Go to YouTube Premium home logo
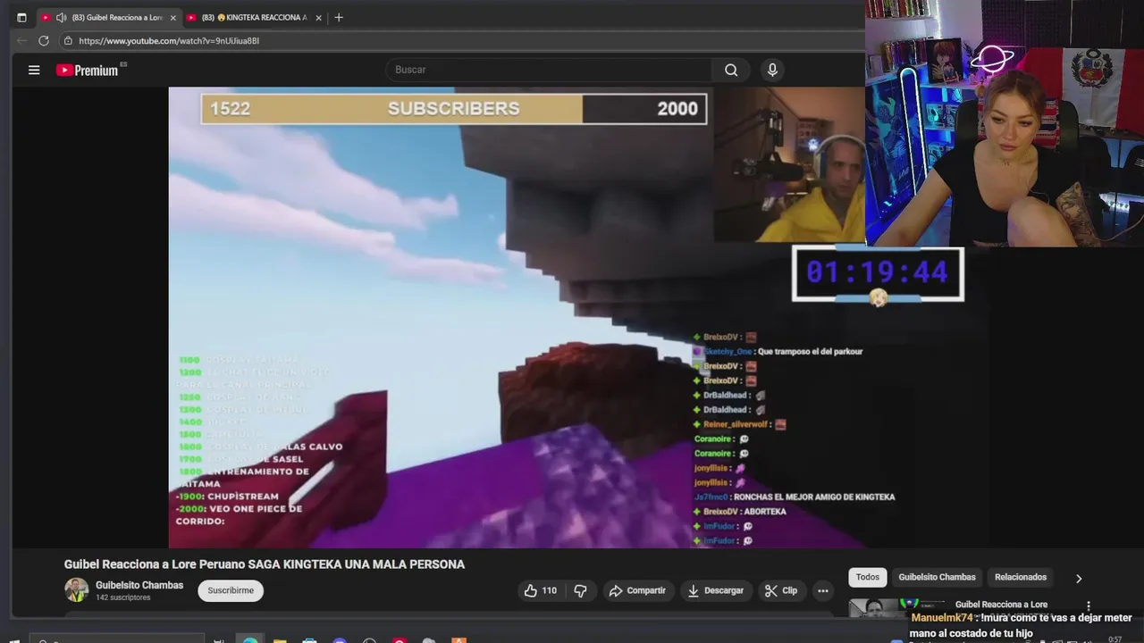1144x643 pixels. point(88,70)
